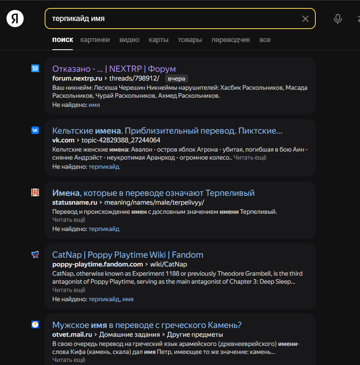Image resolution: width=360 pixels, height=365 pixels.
Task: Click the poppy-playtime.fandom.com domain link
Action: point(97,265)
